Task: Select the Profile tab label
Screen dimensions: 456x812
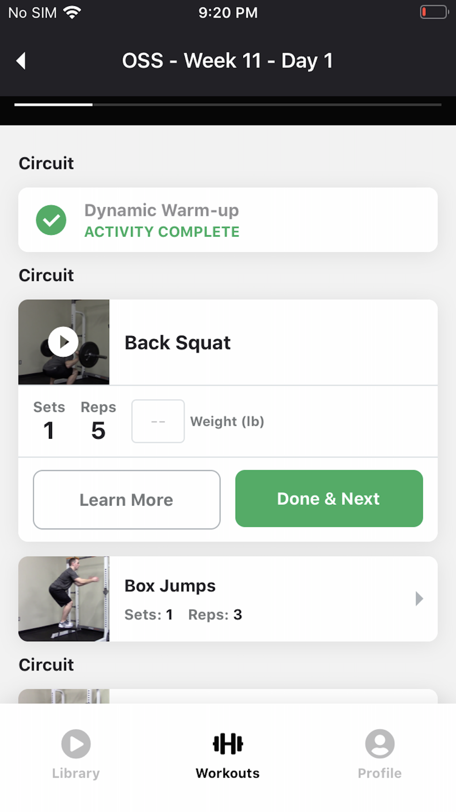Action: point(379,773)
